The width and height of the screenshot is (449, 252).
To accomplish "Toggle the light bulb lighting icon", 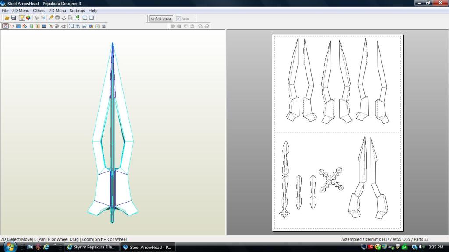I will click(22, 17).
